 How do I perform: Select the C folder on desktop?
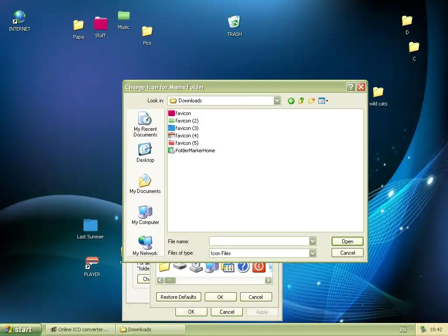(x=414, y=51)
